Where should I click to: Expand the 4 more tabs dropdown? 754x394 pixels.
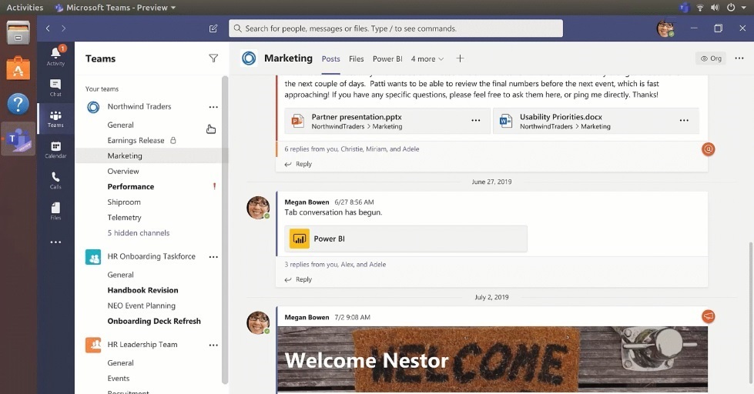coord(427,58)
